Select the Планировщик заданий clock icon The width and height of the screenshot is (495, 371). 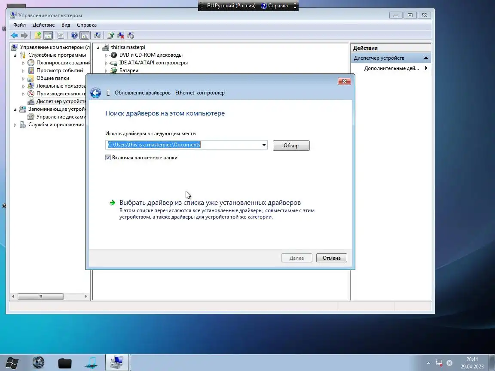31,63
